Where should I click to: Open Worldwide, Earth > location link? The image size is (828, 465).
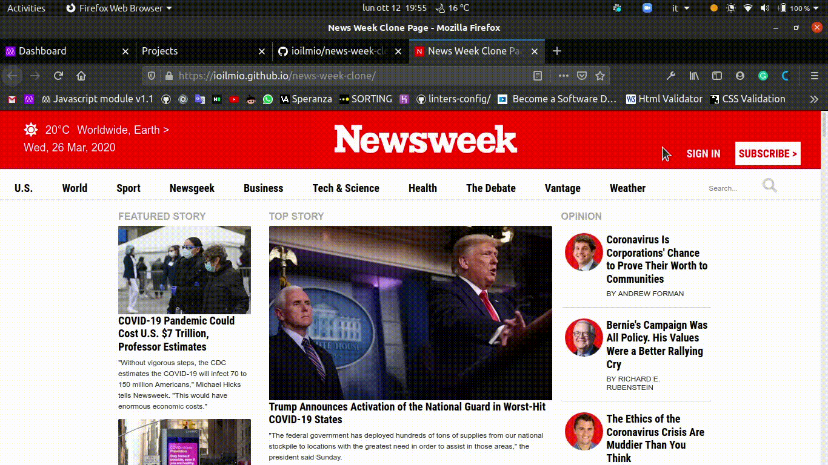click(123, 130)
